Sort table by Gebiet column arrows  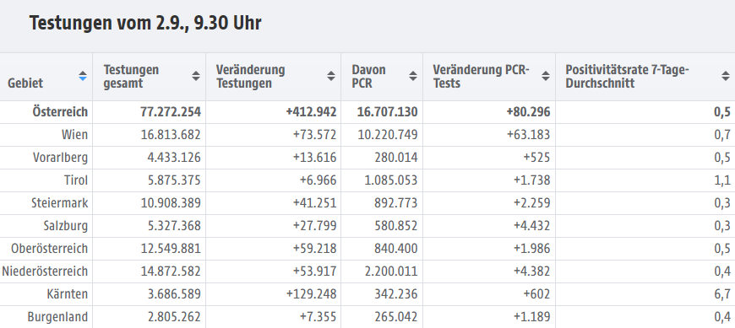pos(83,76)
